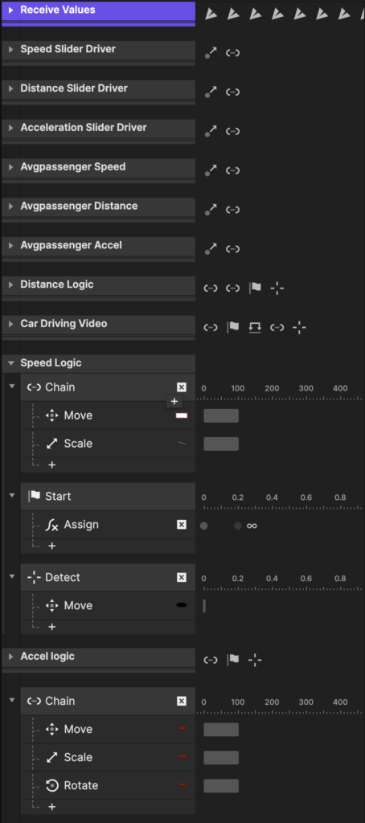Click the detect crosshair icon beside Car Driving Video
The width and height of the screenshot is (365, 823).
pyautogui.click(x=299, y=328)
